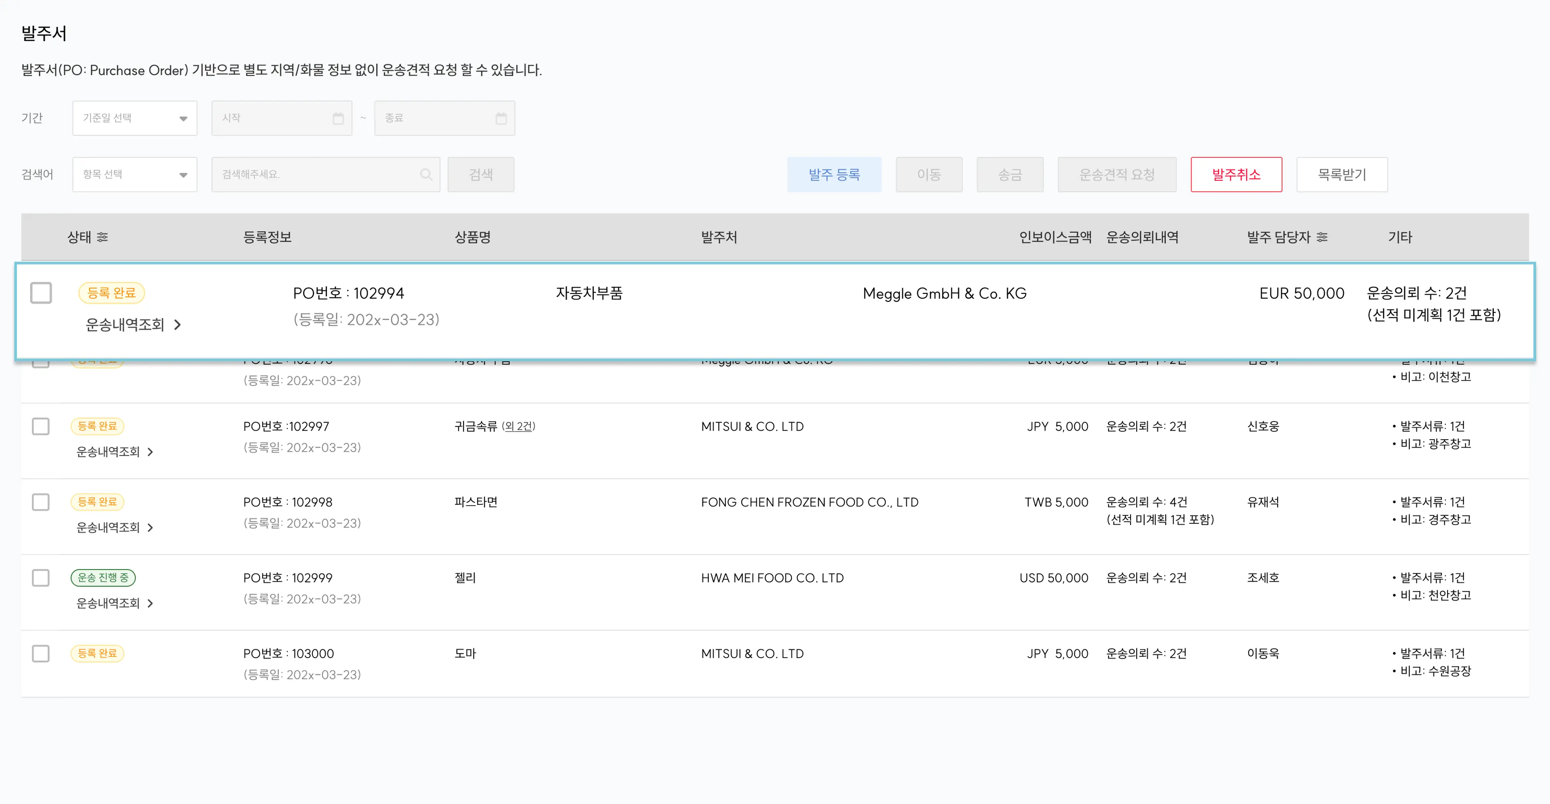The image size is (1550, 804).
Task: Select the checkbox for PO 102997
Action: pyautogui.click(x=41, y=426)
